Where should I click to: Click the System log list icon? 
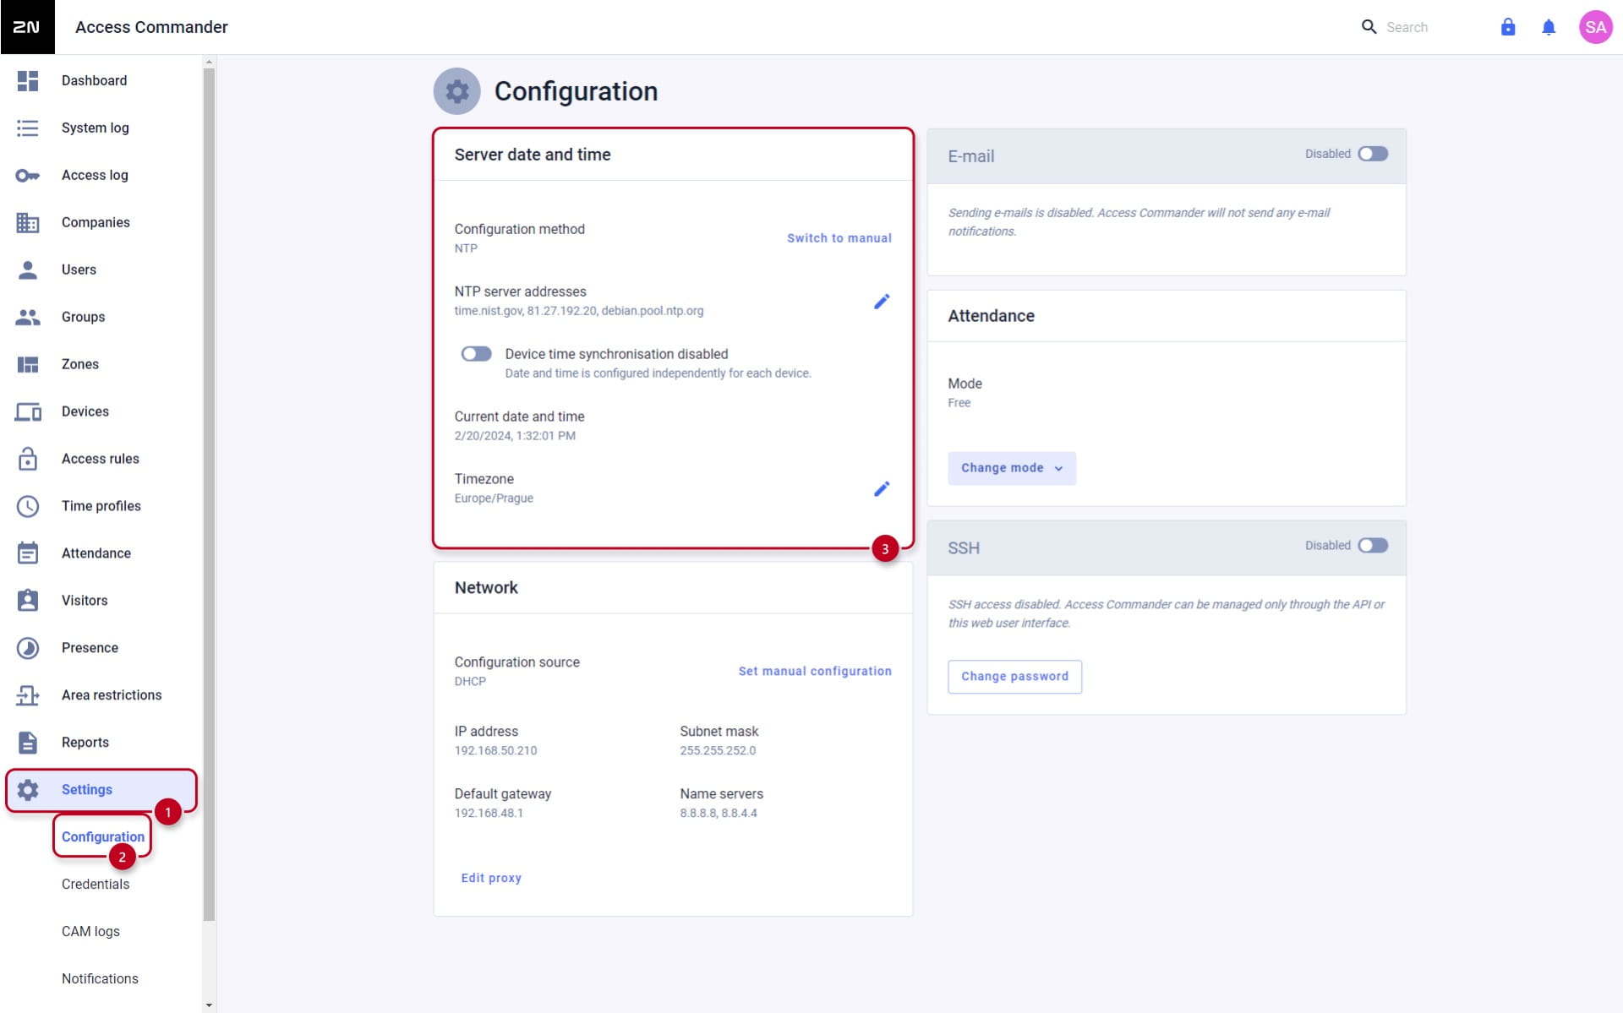tap(28, 128)
